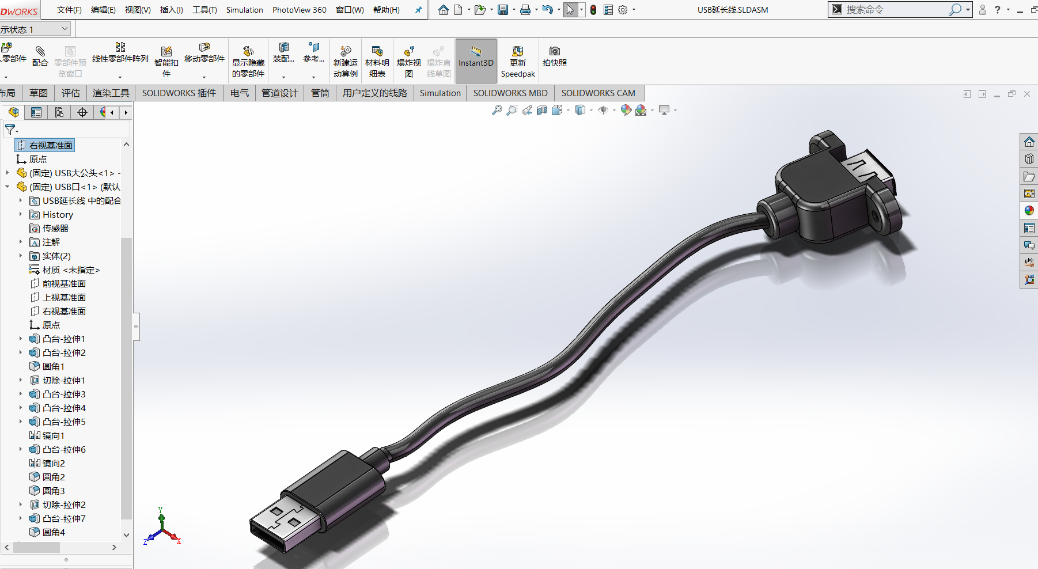1038x569 pixels.
Task: Expand the History folder
Action: click(x=20, y=214)
